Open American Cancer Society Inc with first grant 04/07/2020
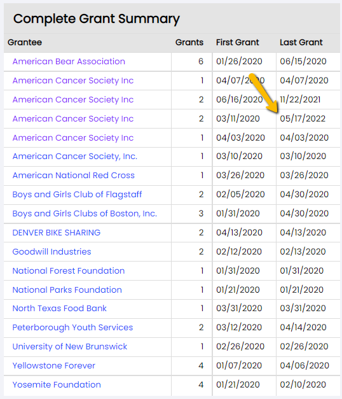 point(73,80)
